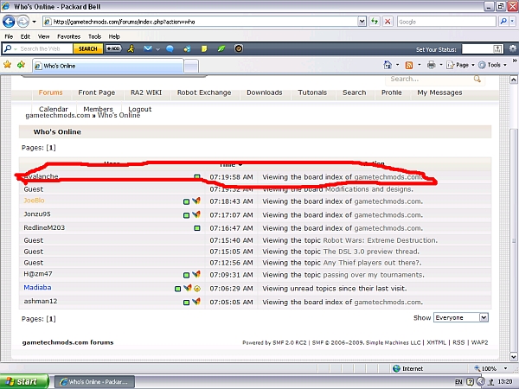Open the address bar history dropdown

362,22
